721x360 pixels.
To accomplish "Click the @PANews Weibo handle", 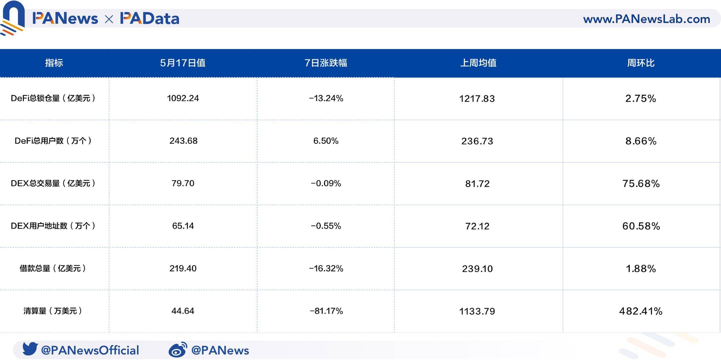I will pyautogui.click(x=220, y=351).
